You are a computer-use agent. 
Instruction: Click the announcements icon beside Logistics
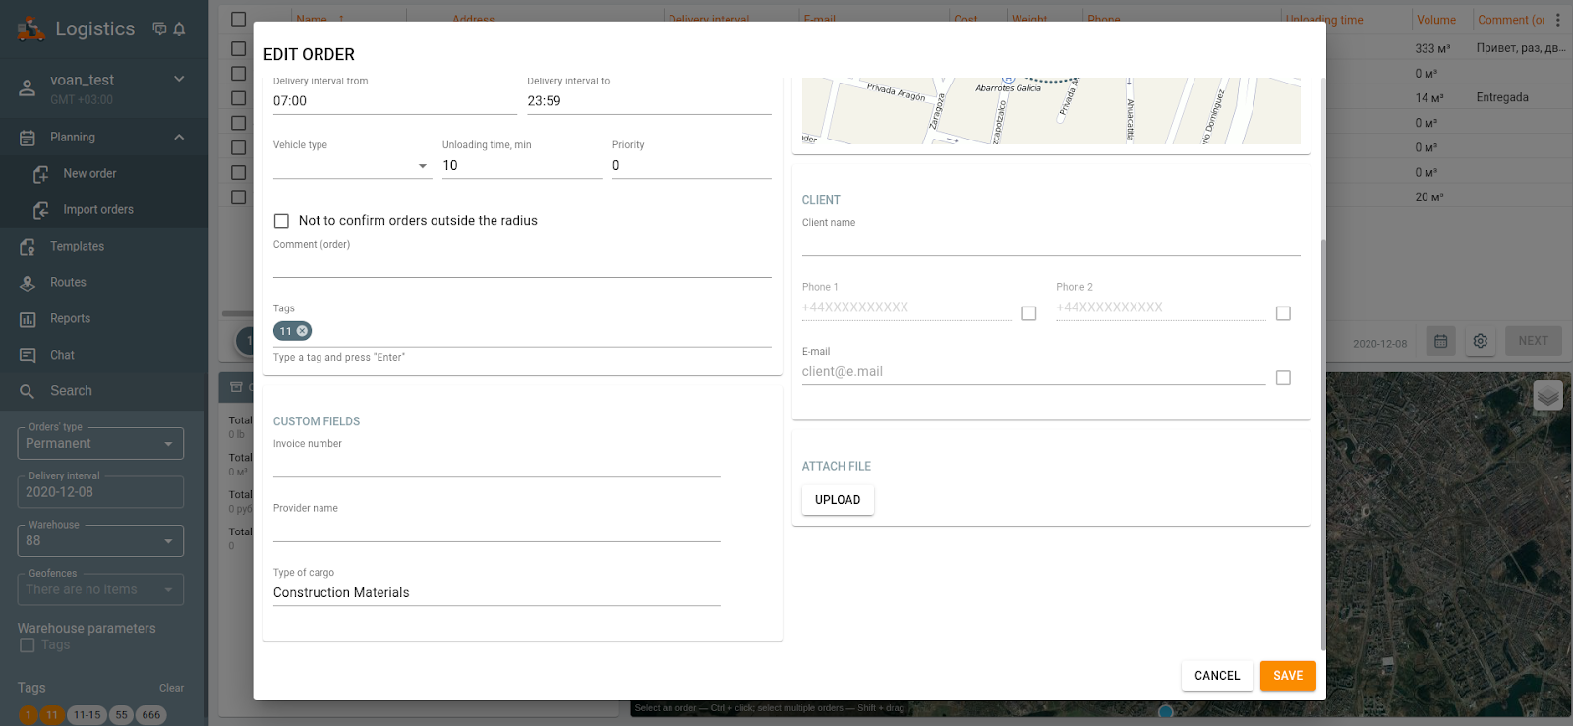click(x=159, y=29)
